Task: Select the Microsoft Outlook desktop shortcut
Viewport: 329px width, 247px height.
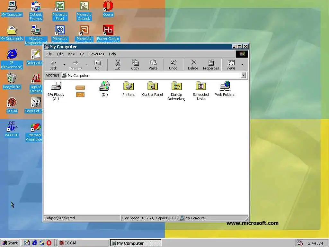Action: [x=84, y=11]
